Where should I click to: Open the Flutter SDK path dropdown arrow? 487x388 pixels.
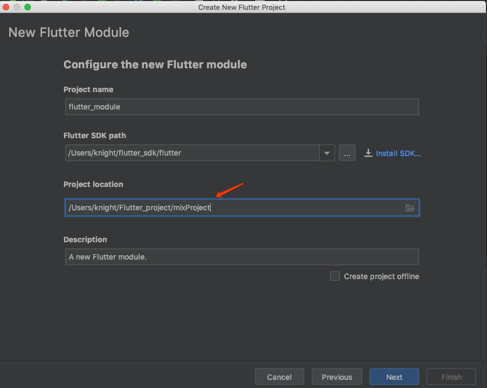click(327, 153)
